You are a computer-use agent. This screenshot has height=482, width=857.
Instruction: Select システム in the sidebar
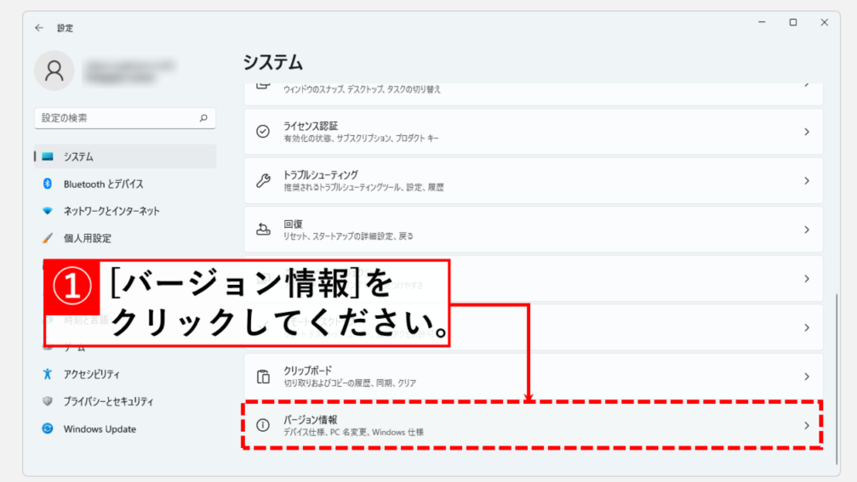pos(124,156)
